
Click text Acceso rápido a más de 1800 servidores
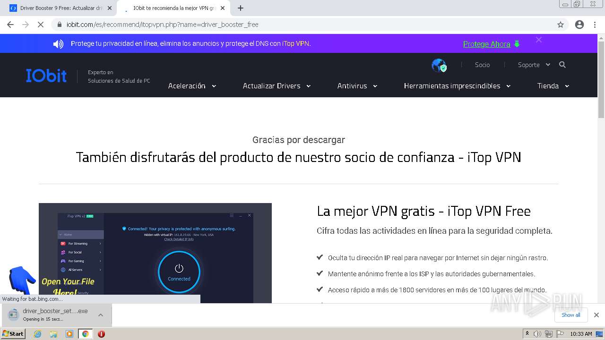coord(437,290)
